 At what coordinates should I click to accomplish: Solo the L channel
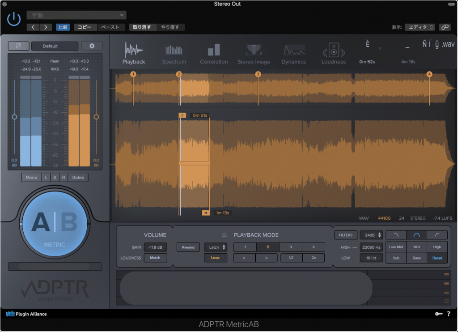pyautogui.click(x=46, y=177)
